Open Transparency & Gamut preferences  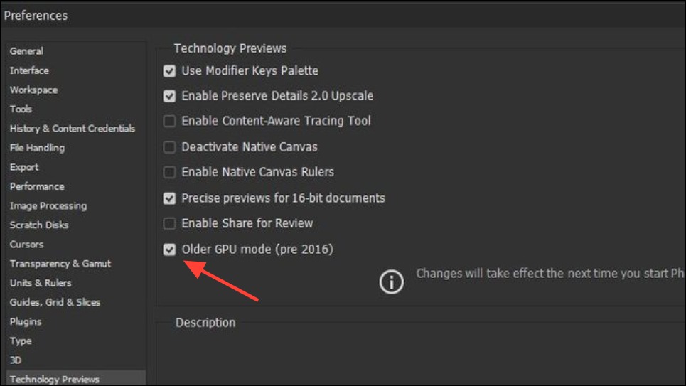(x=60, y=264)
